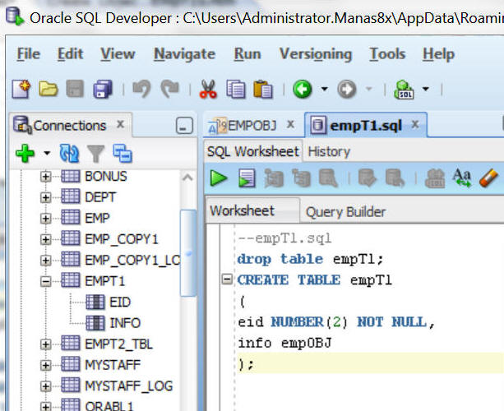Image resolution: width=504 pixels, height=411 pixels.
Task: Click the Connections tree vertical scrollbar thumb
Action: coord(188,252)
